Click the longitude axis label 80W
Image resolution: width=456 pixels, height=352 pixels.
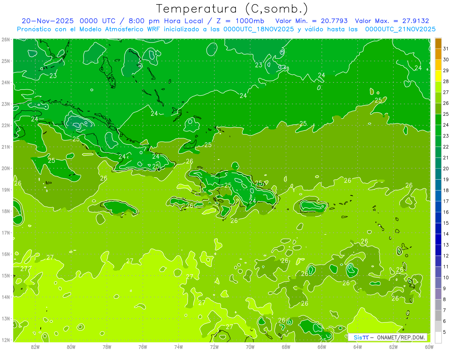click(71, 346)
